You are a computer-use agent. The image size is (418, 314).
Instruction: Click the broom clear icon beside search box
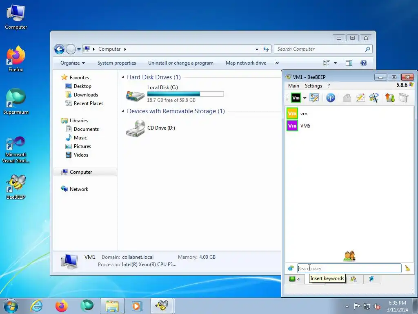408,268
